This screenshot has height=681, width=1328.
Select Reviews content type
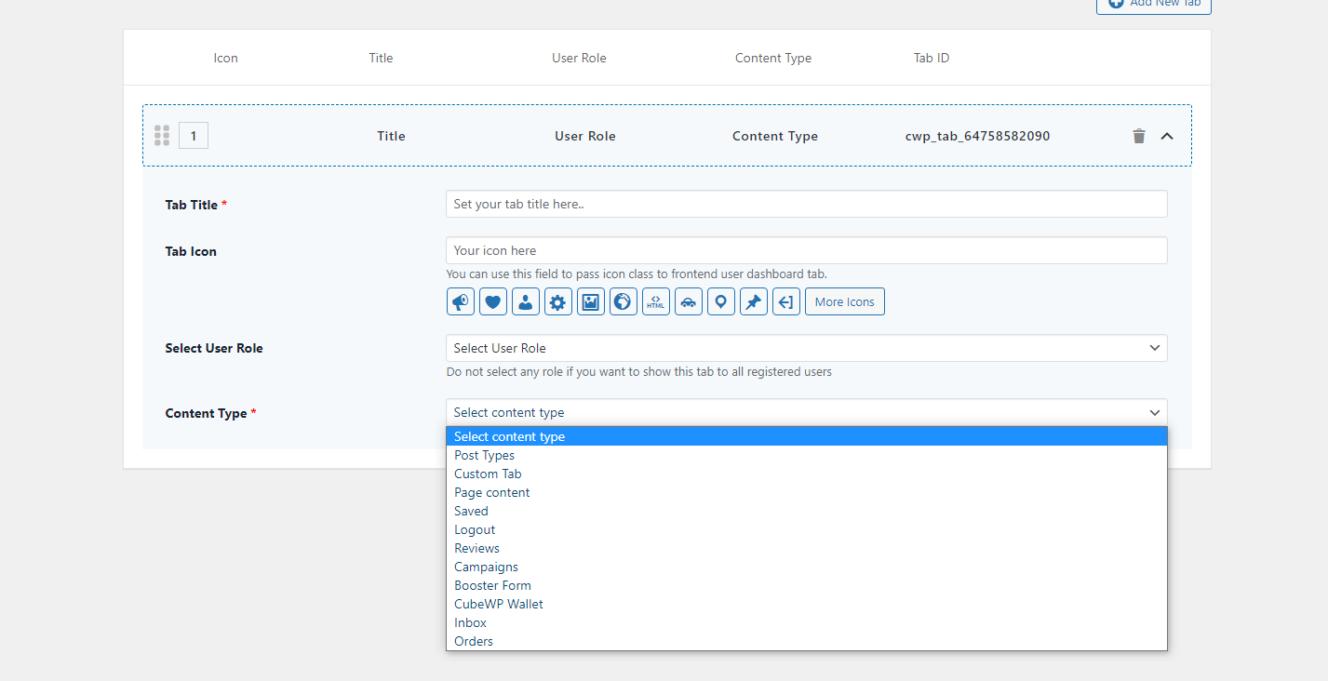tap(807, 548)
